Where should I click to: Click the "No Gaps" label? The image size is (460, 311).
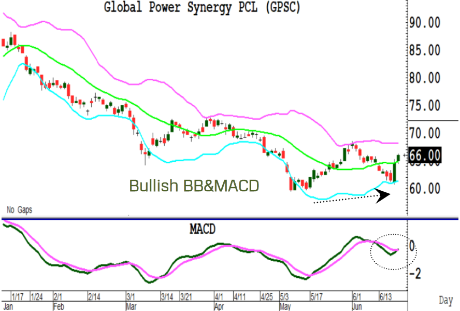pyautogui.click(x=19, y=210)
